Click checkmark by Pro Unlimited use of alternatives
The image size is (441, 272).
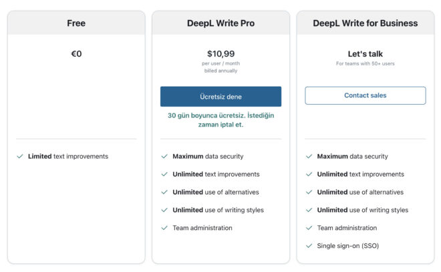click(164, 193)
